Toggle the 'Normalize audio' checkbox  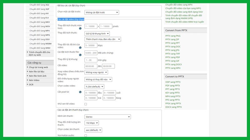pyautogui.click(x=86, y=136)
